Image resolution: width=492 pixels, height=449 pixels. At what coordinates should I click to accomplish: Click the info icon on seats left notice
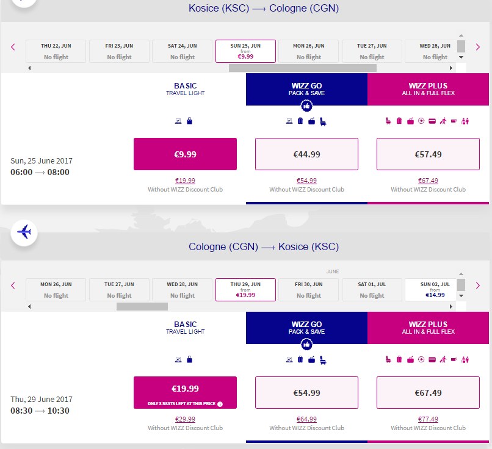pyautogui.click(x=220, y=404)
